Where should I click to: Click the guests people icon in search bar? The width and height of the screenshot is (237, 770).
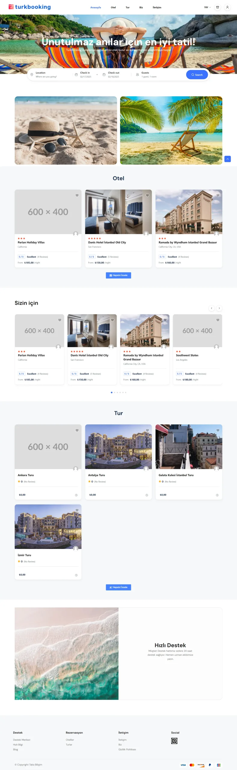pyautogui.click(x=138, y=75)
